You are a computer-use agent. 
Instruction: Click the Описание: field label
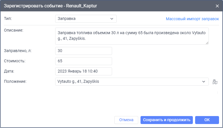(13, 30)
